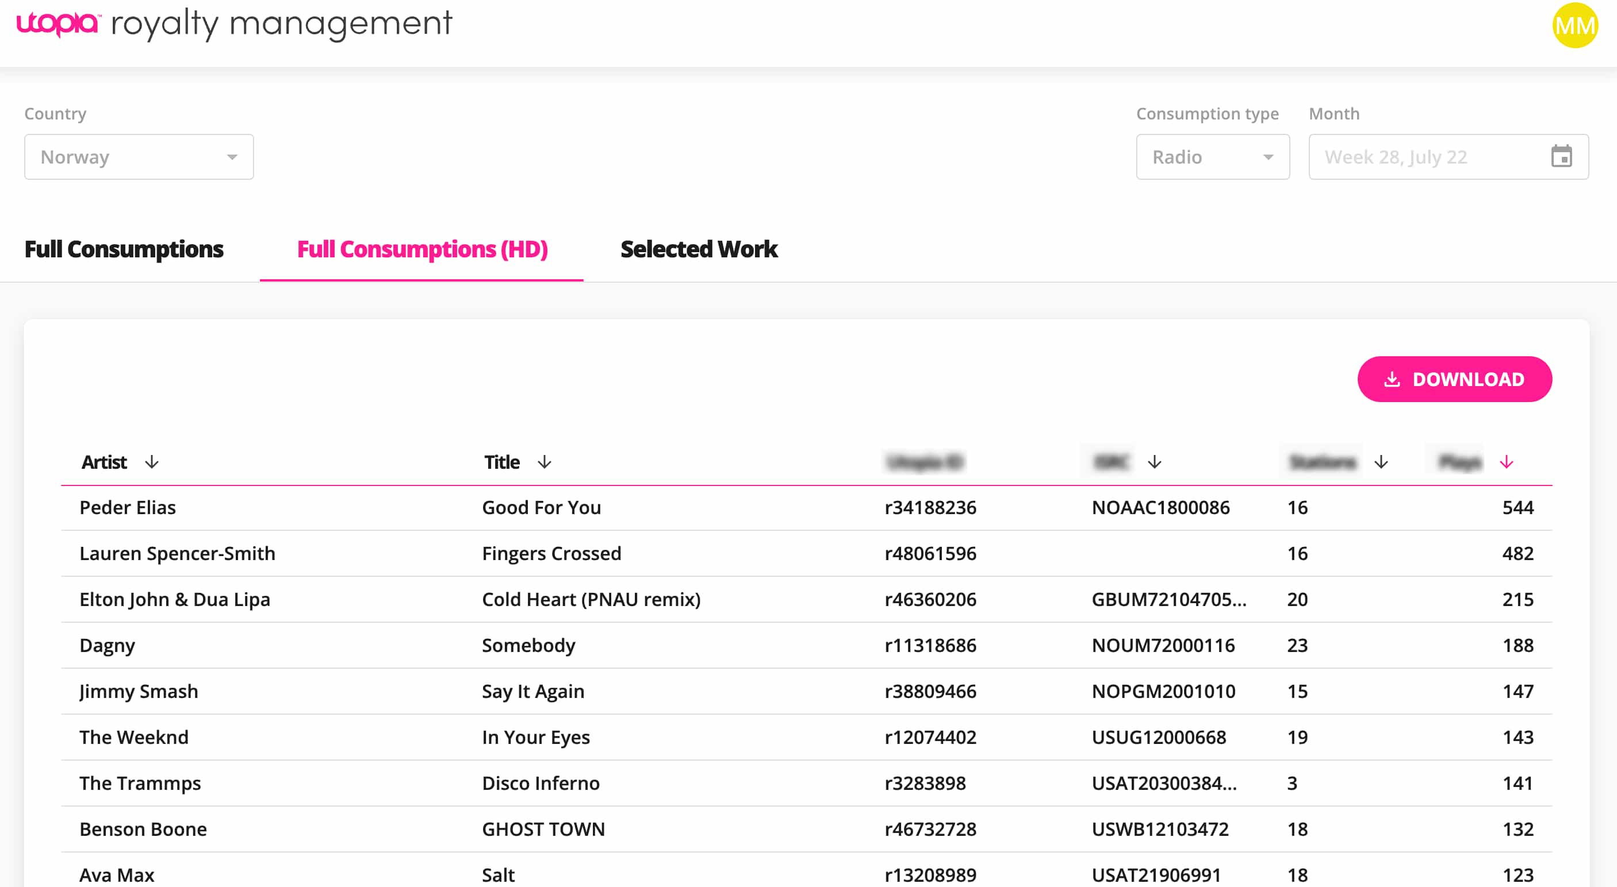Click the Cold Heart (PNAU remix) title
1617x887 pixels.
pyautogui.click(x=591, y=599)
